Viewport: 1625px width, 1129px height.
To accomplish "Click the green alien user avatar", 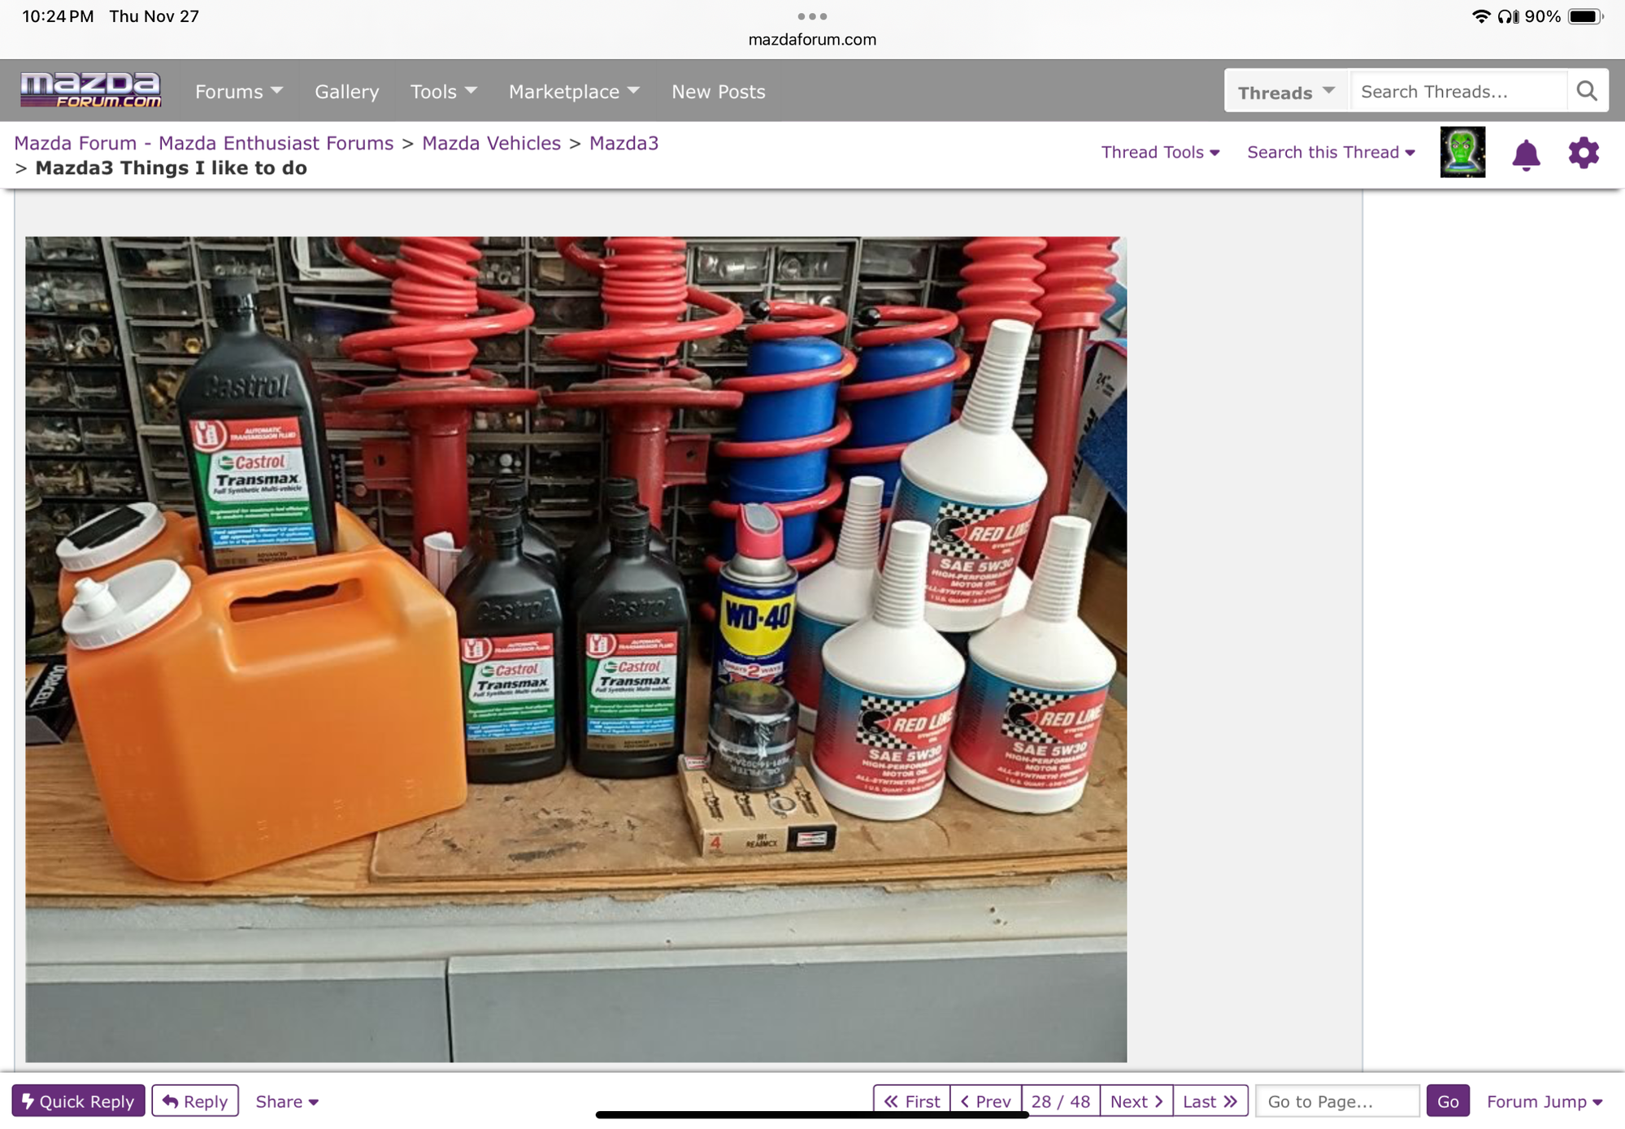I will [x=1462, y=152].
